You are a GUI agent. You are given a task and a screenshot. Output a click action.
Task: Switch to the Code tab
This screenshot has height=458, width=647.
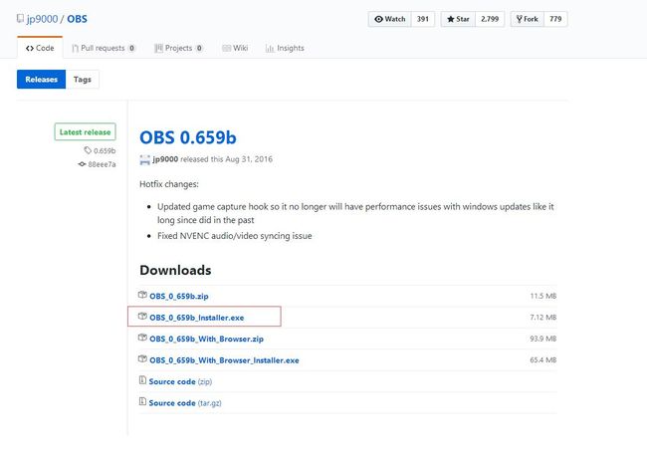point(40,48)
